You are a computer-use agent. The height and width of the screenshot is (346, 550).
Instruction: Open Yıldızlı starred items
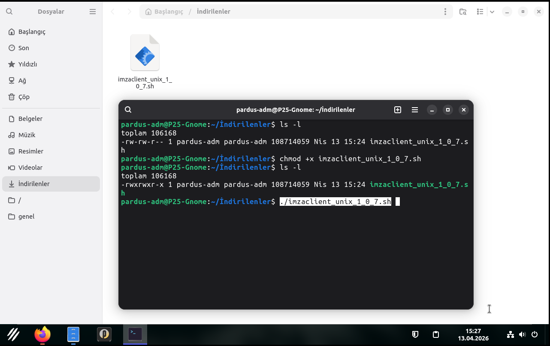click(51, 64)
